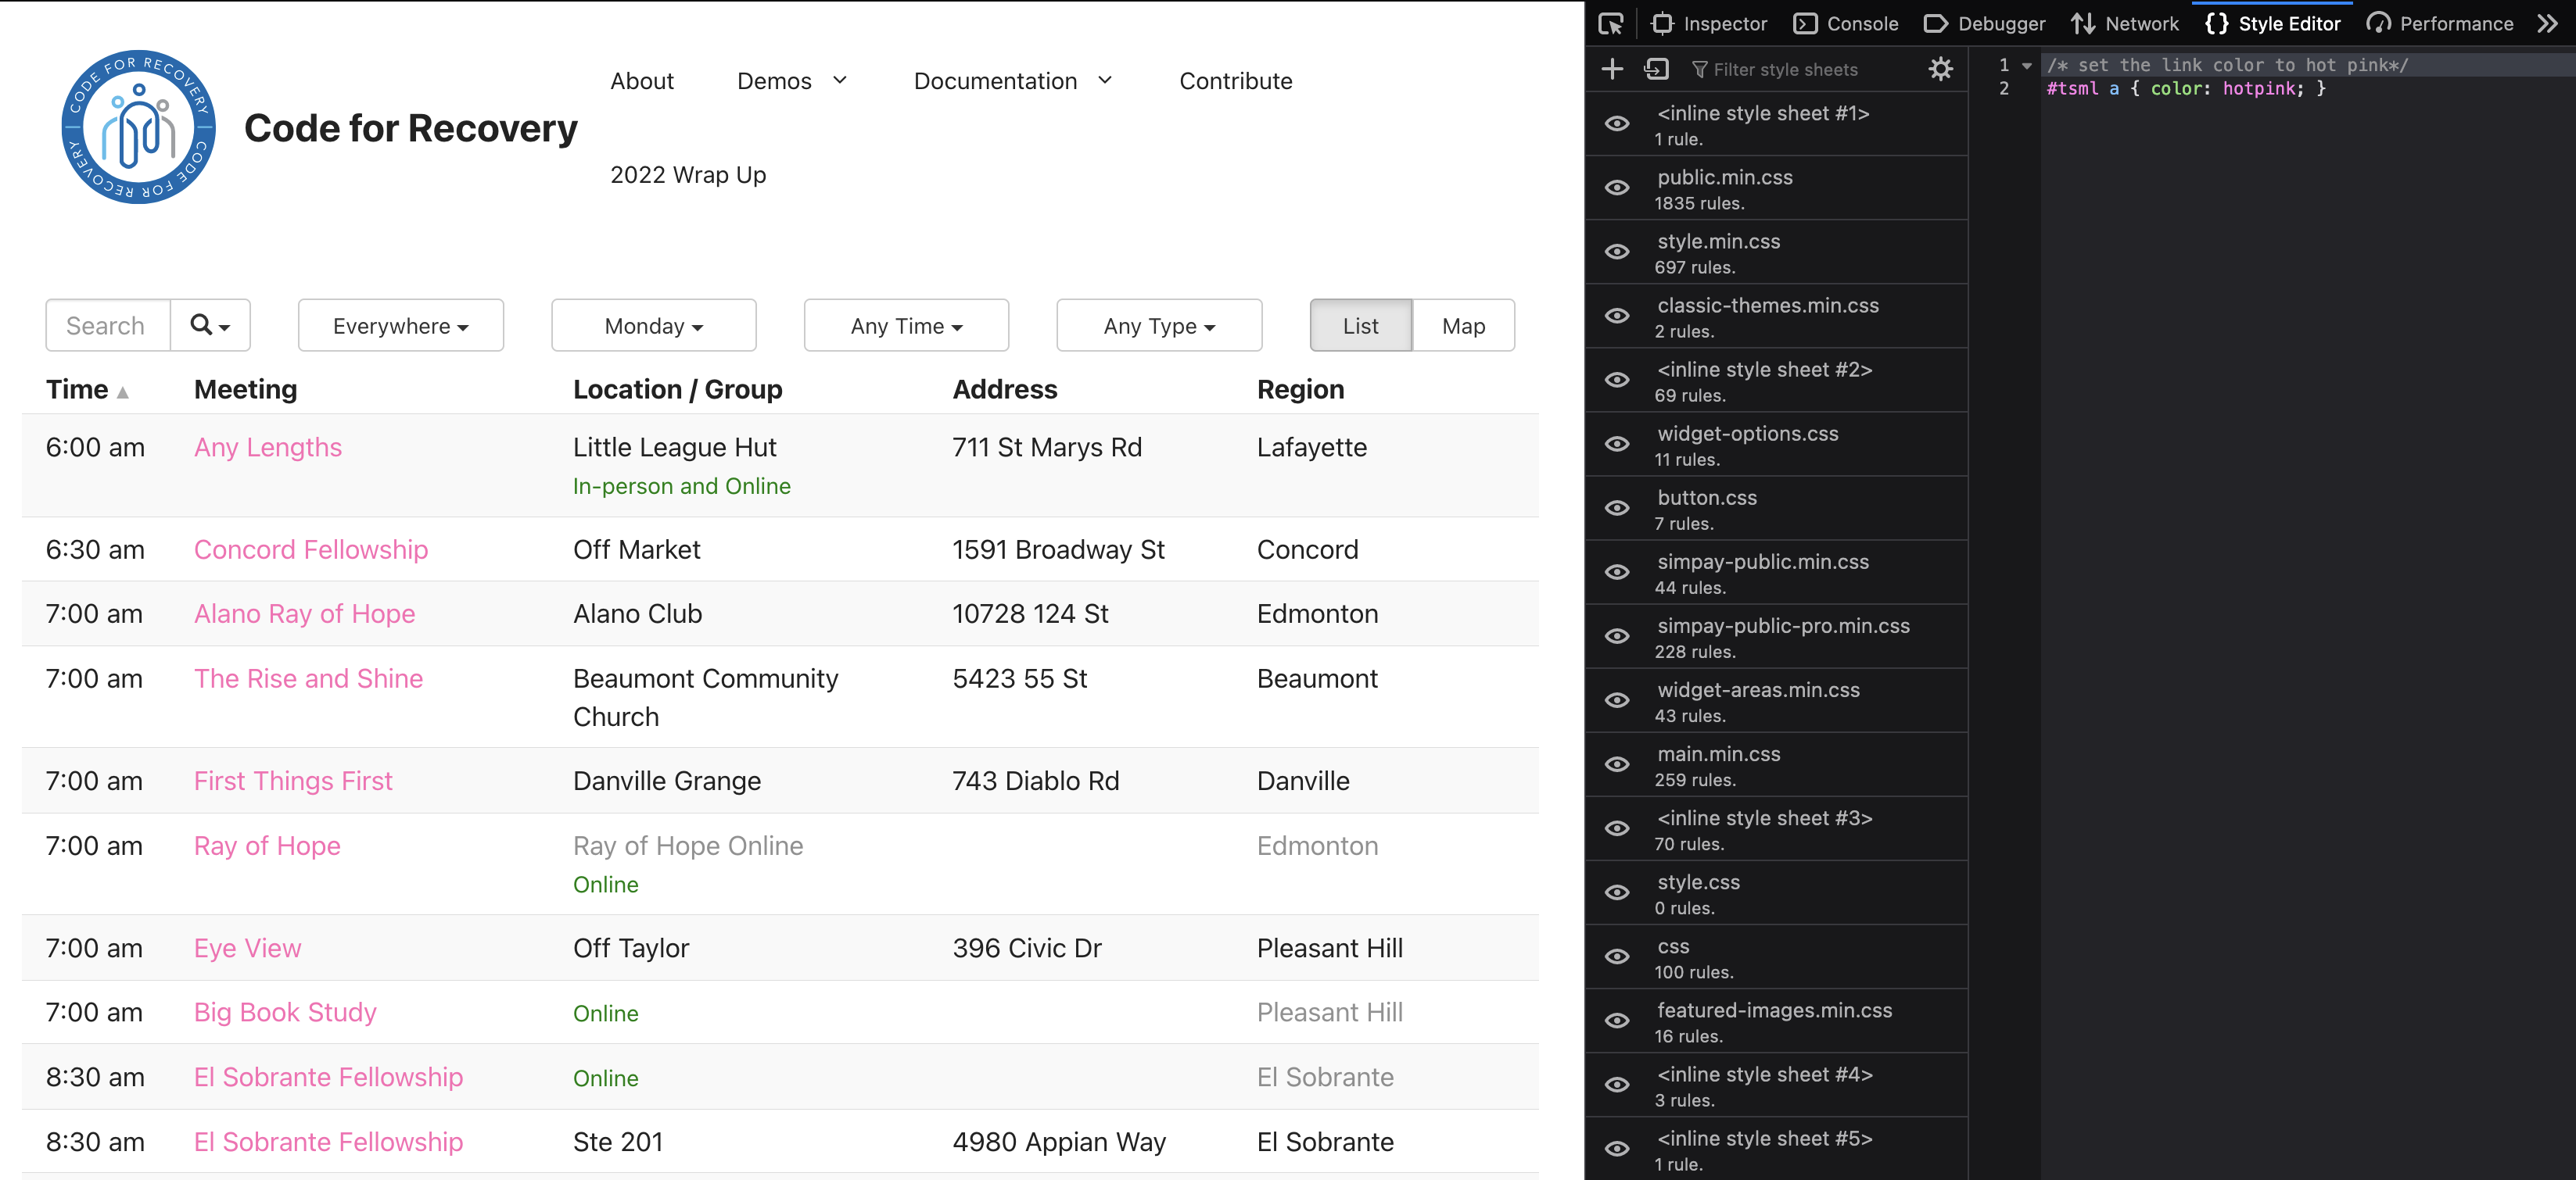Open the Concord Fellowship meeting link
This screenshot has width=2576, height=1180.
pos(310,549)
